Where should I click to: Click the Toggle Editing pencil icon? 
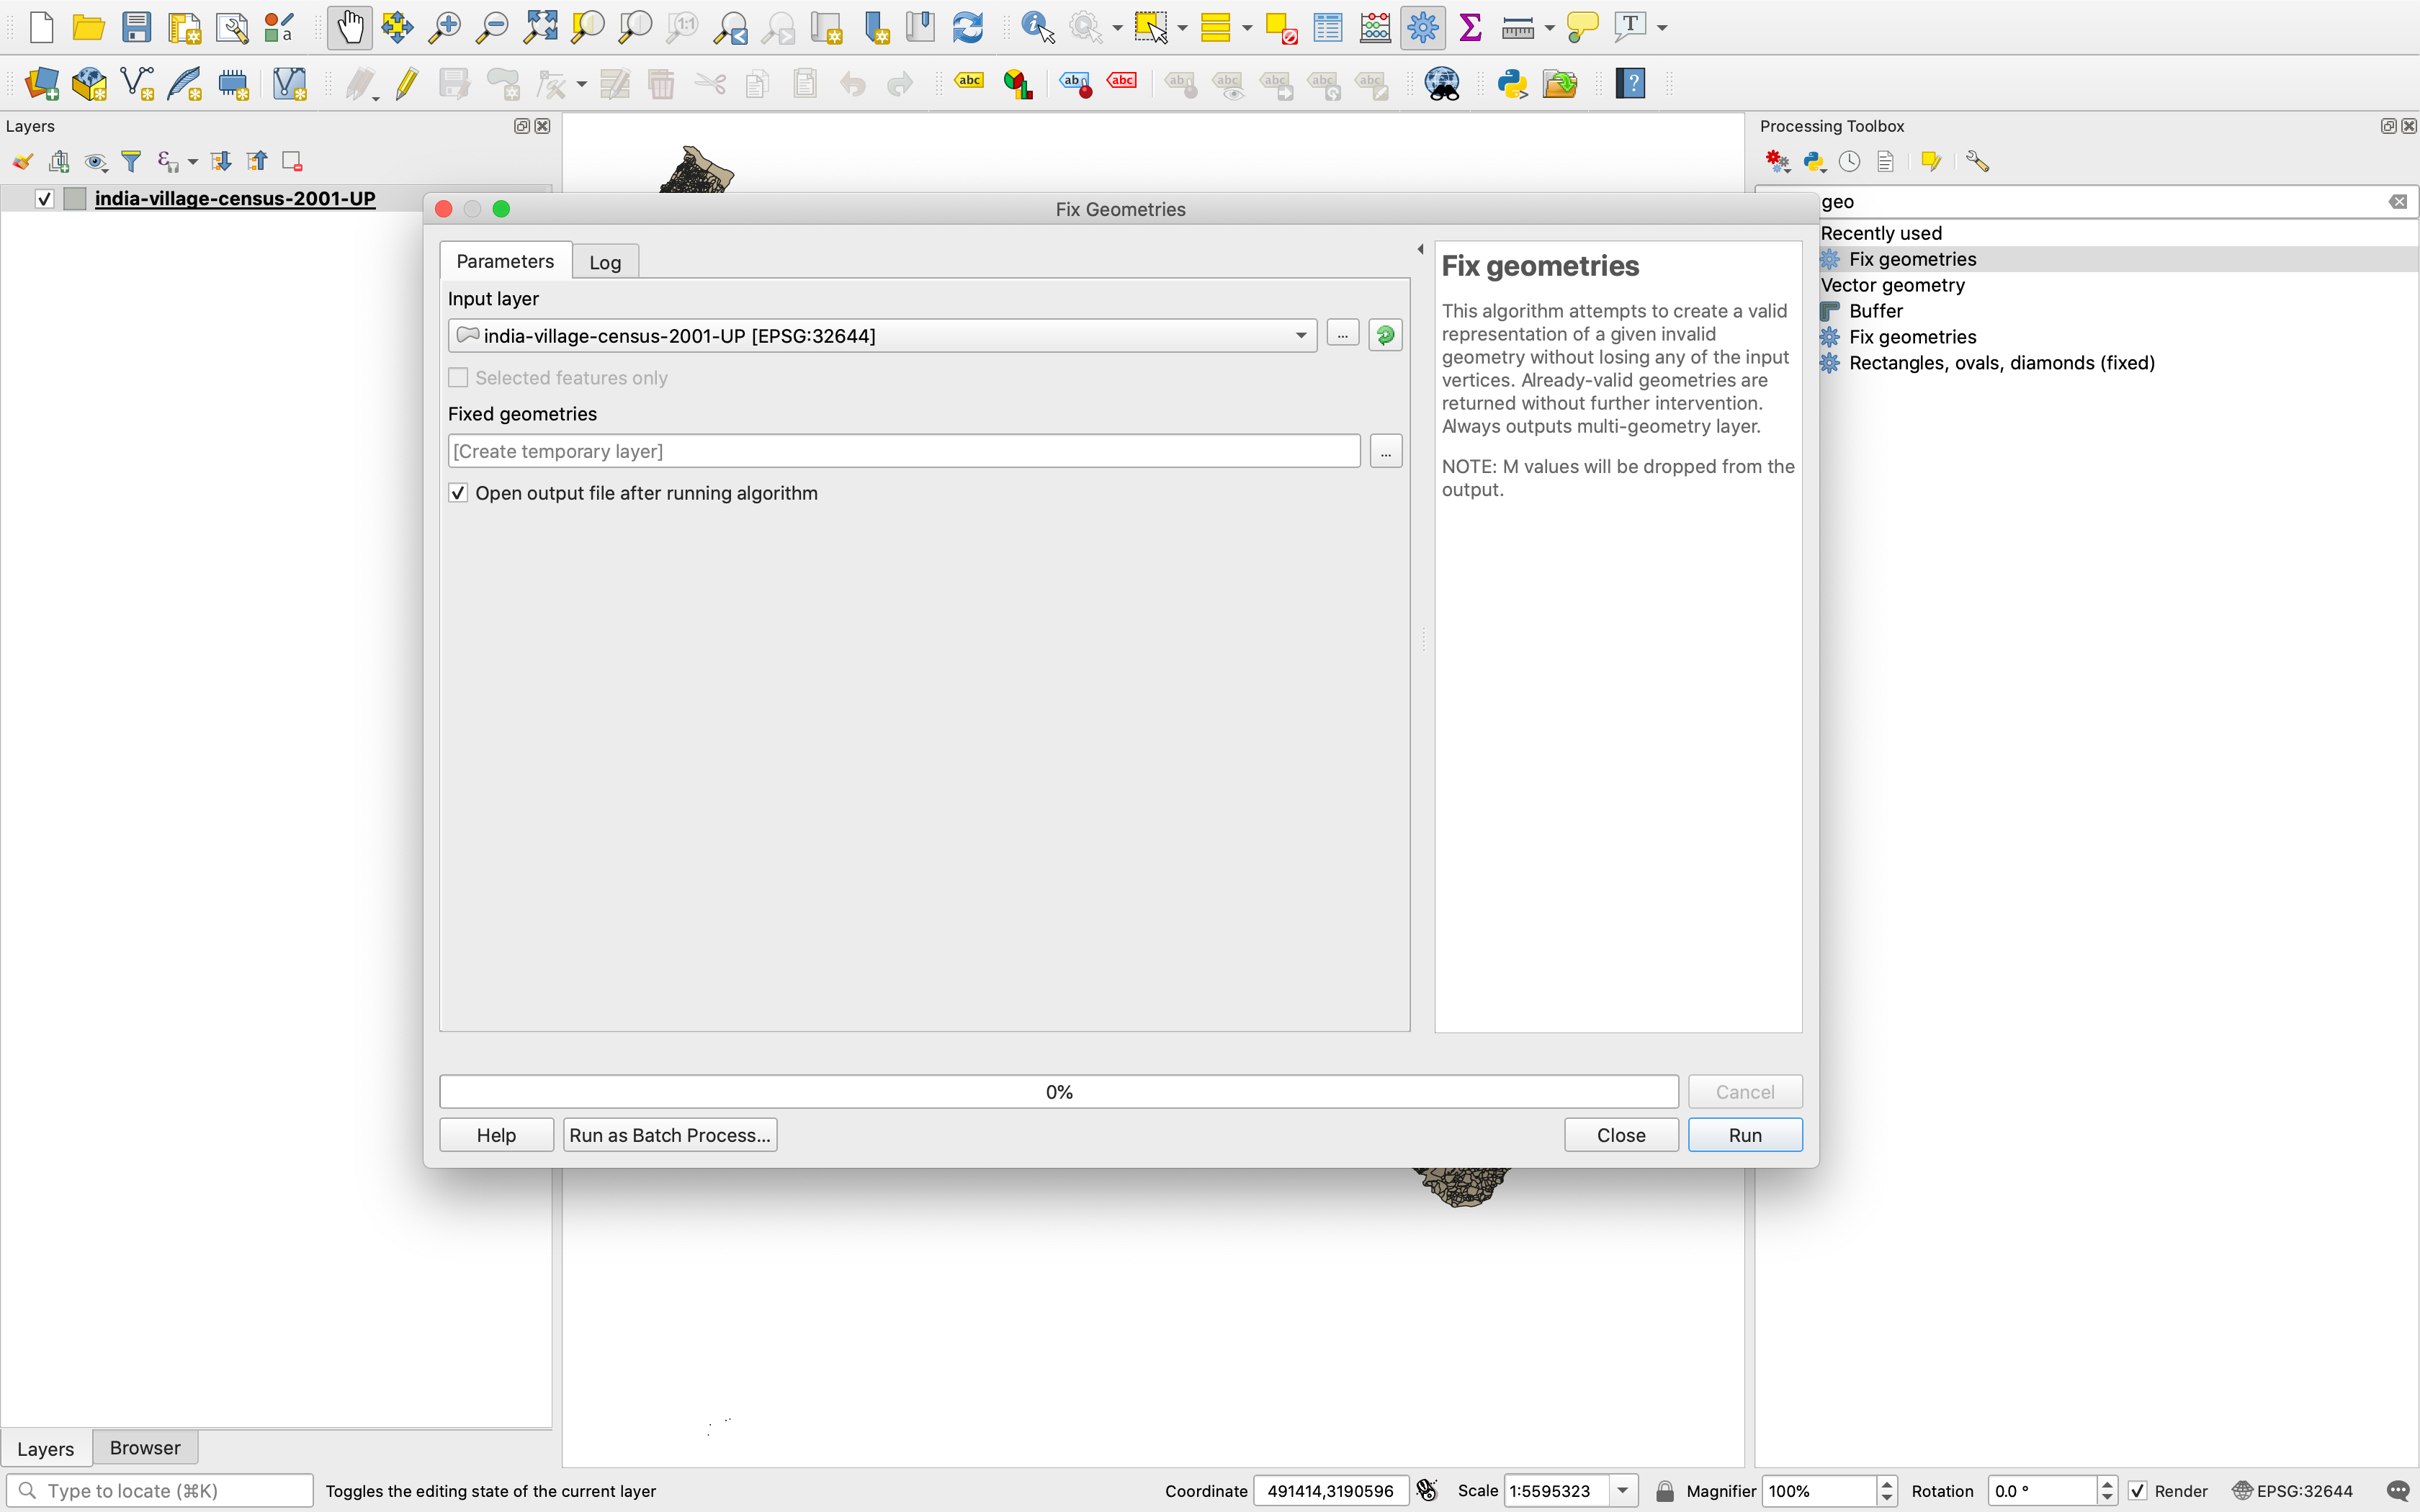coord(406,84)
